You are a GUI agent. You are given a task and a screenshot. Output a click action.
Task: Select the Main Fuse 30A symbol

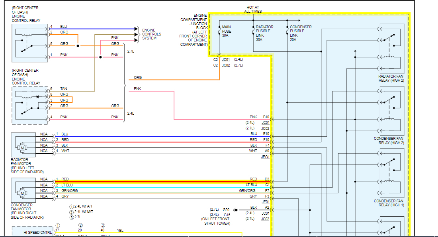point(219,31)
